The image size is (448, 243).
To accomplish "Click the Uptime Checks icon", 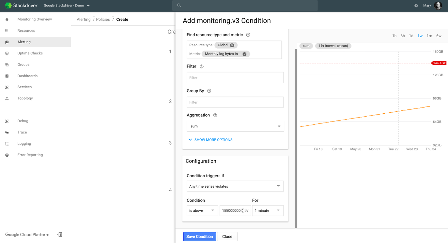I will click(7, 53).
